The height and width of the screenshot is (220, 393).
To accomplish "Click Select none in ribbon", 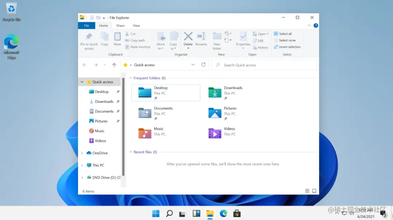I will pos(285,40).
